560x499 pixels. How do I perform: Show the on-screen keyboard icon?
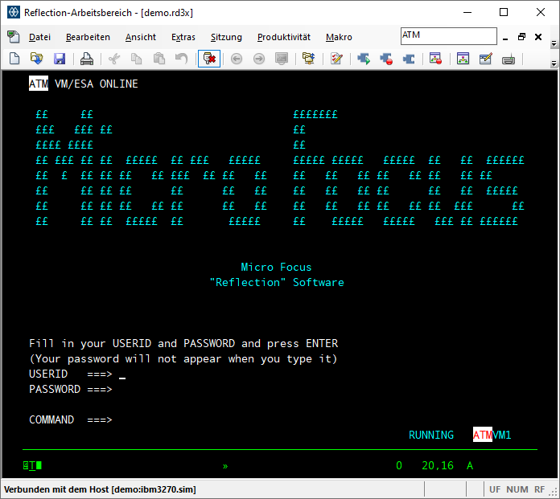509,59
